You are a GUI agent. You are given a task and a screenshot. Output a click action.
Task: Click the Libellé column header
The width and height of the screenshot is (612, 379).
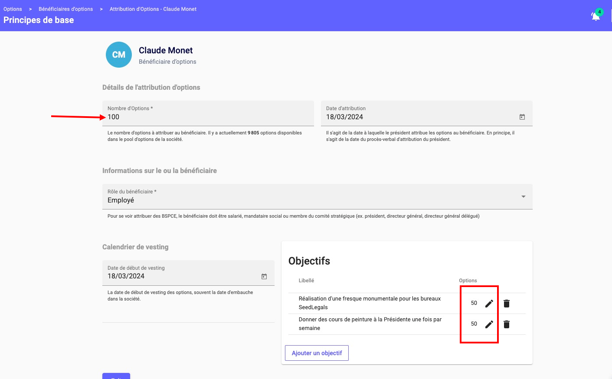(x=306, y=281)
